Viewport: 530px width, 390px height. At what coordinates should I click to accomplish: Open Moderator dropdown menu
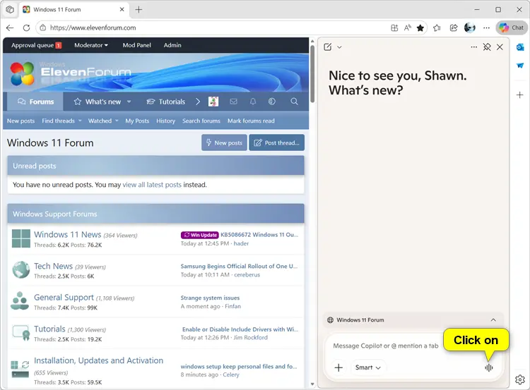coord(91,45)
